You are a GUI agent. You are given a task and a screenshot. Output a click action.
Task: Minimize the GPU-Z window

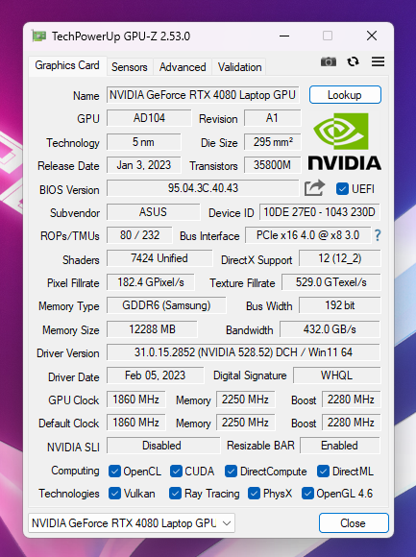(x=284, y=36)
